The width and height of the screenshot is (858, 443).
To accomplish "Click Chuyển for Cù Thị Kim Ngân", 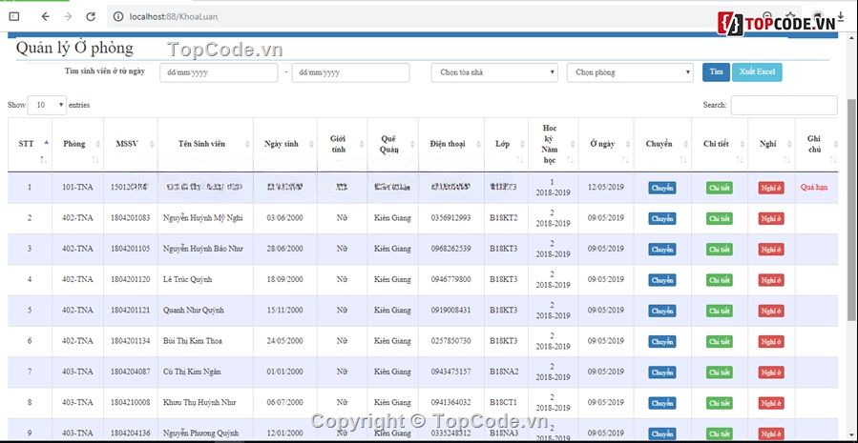I will coord(662,373).
